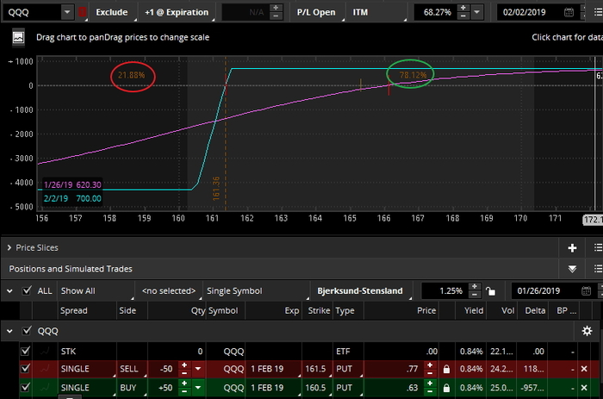Image resolution: width=603 pixels, height=399 pixels.
Task: Collapse the QQQ group chevron
Action: coord(9,331)
